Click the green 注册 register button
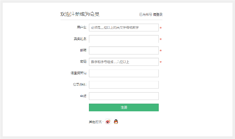Image resolution: width=235 pixels, height=139 pixels. pos(124,108)
